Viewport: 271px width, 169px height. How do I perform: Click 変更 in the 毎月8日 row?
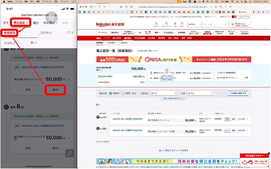[227, 130]
